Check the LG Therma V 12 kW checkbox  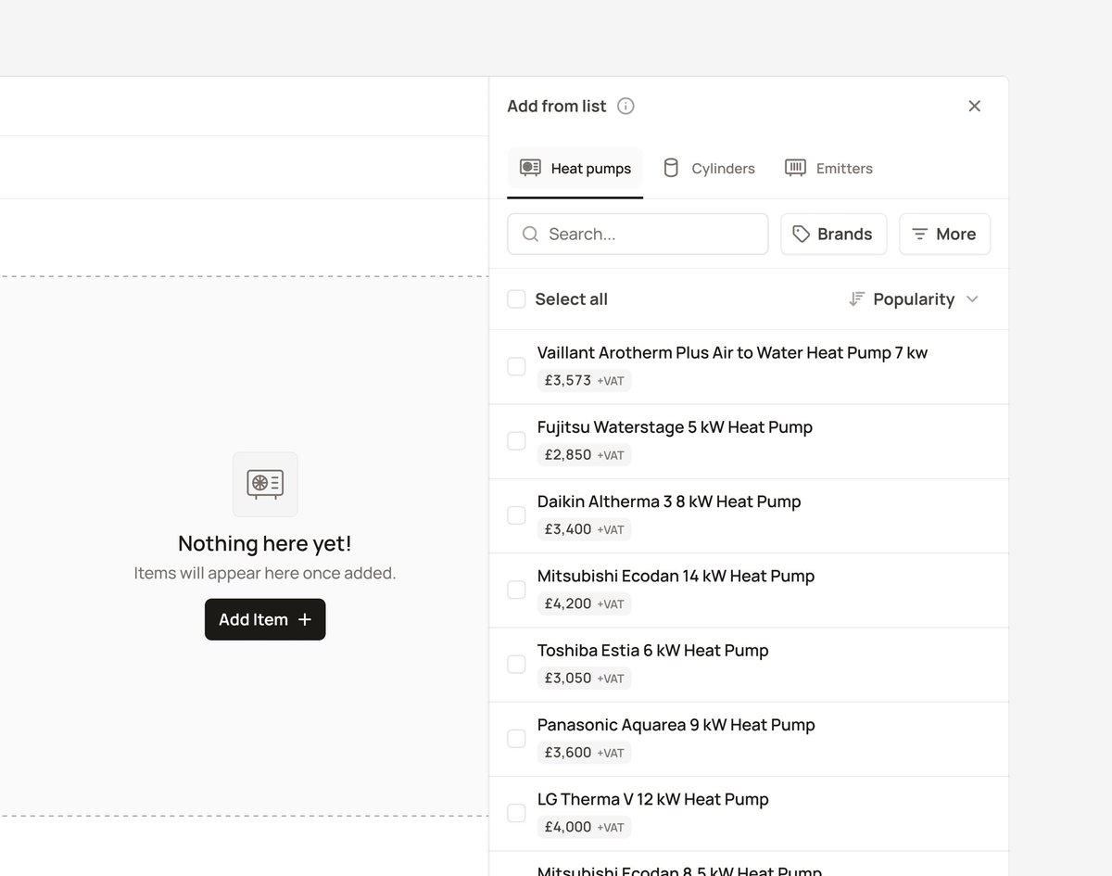point(516,813)
